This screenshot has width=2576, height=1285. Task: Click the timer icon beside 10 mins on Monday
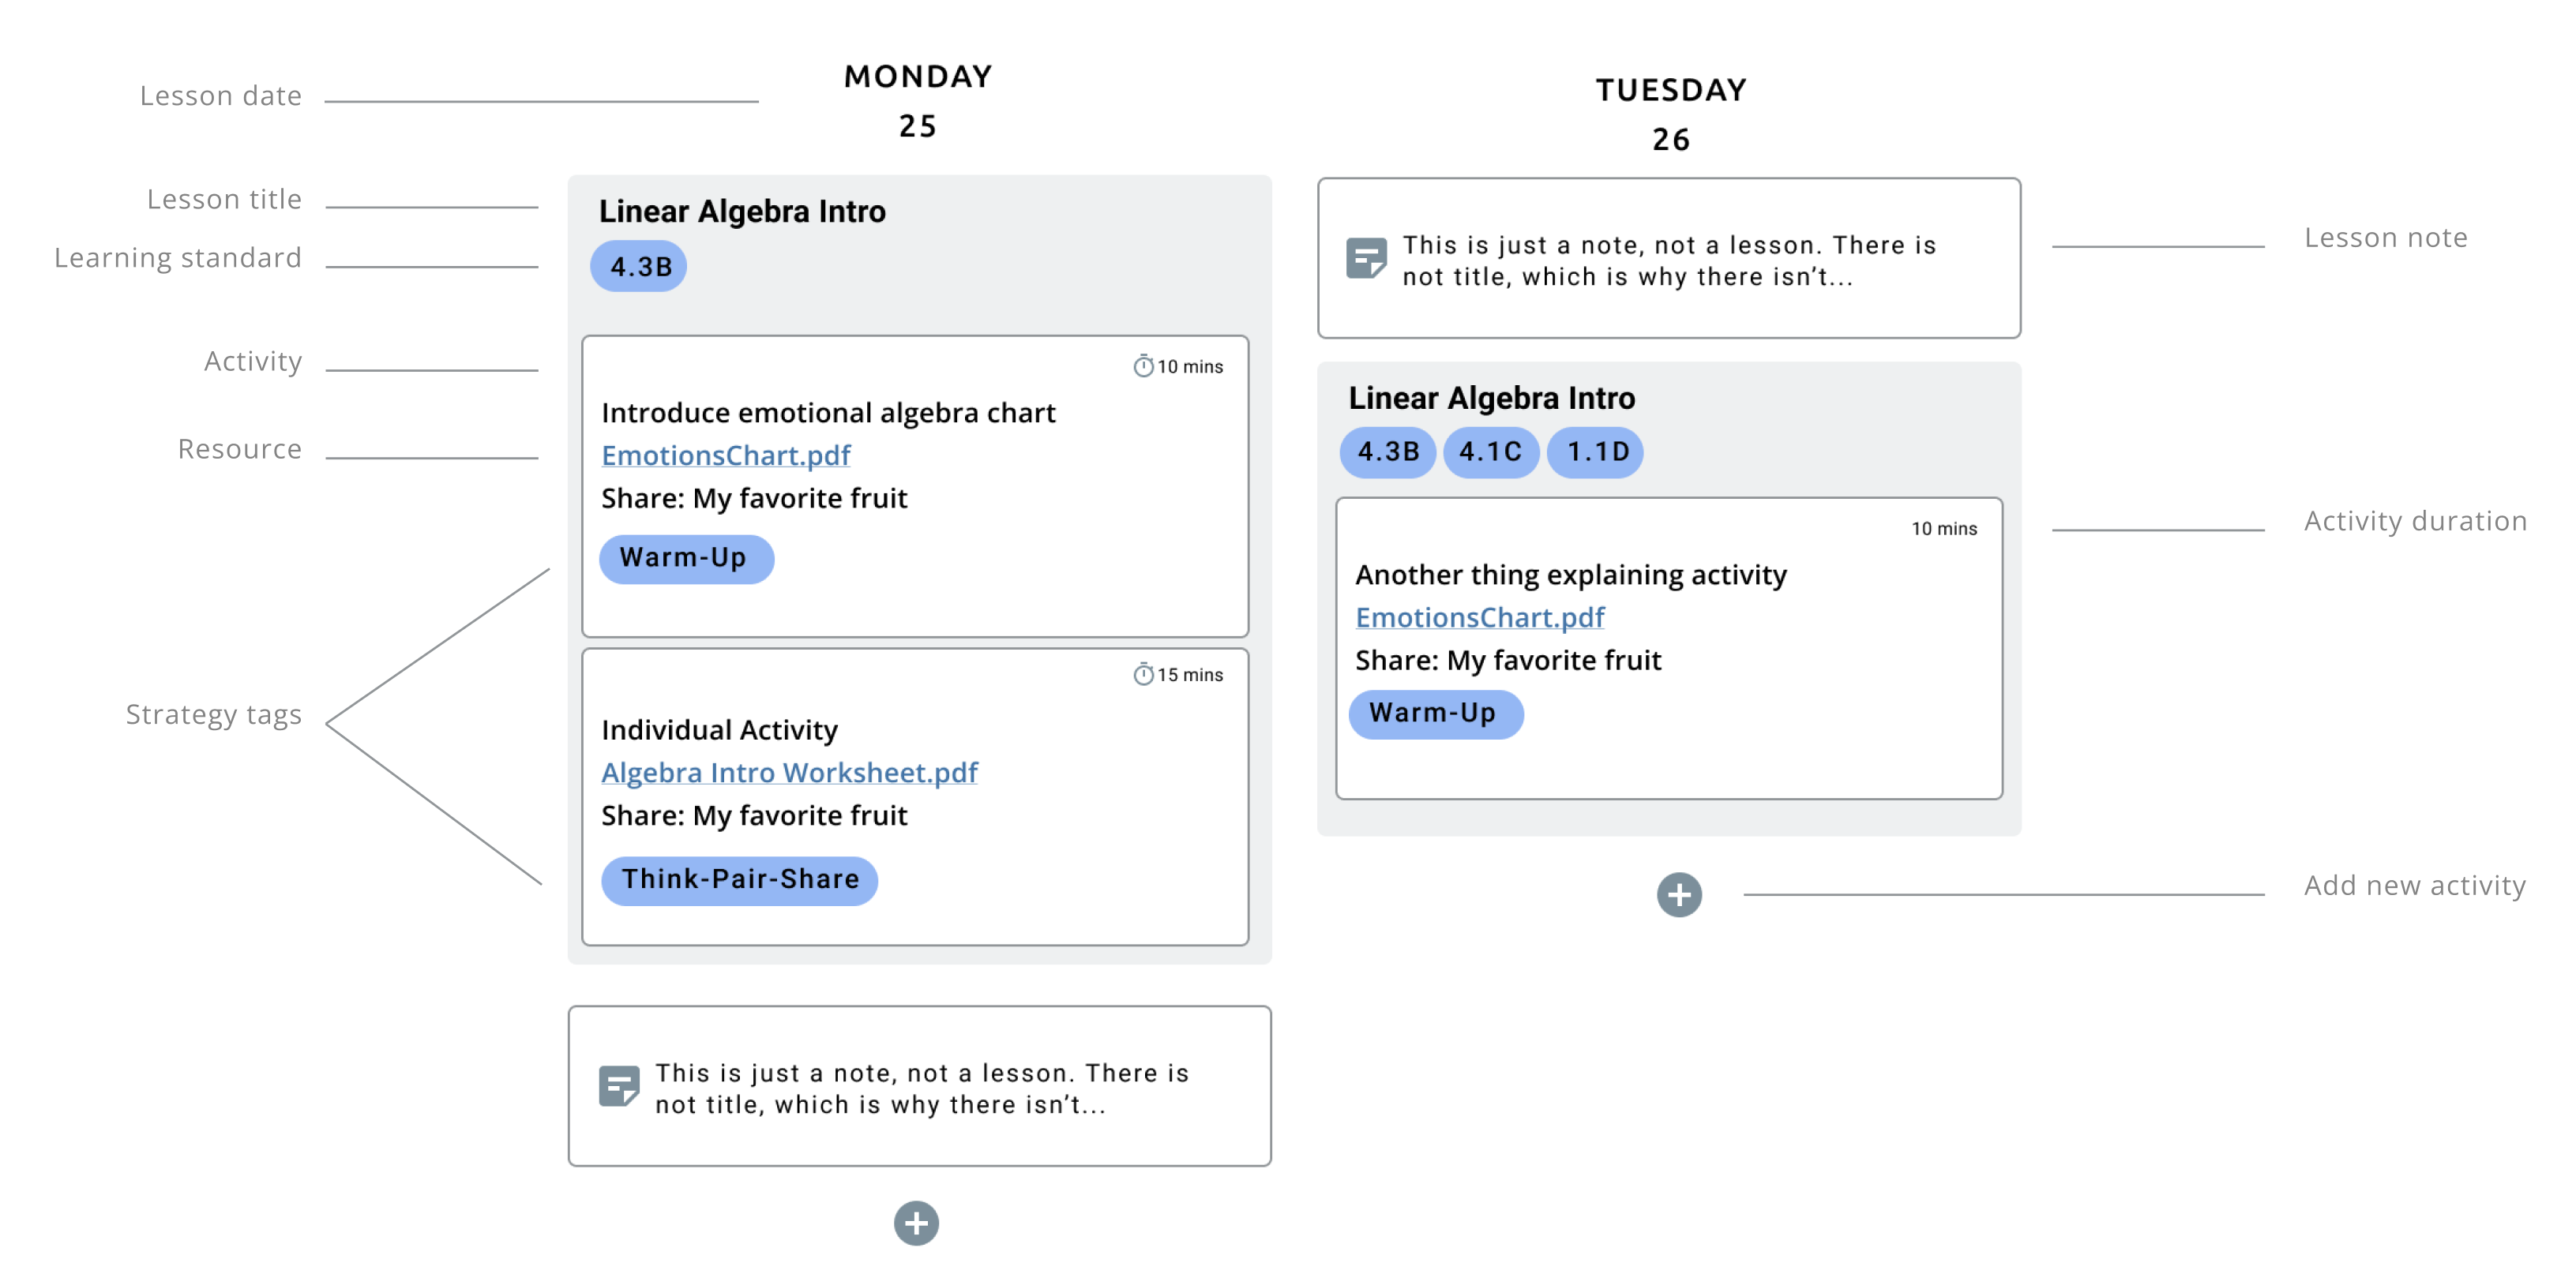pyautogui.click(x=1143, y=367)
